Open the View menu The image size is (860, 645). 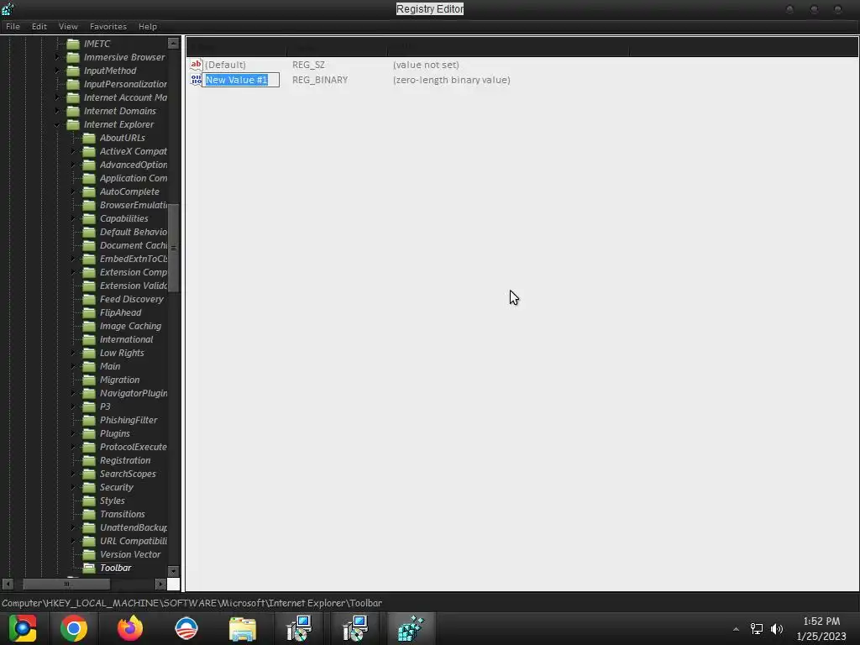point(68,26)
